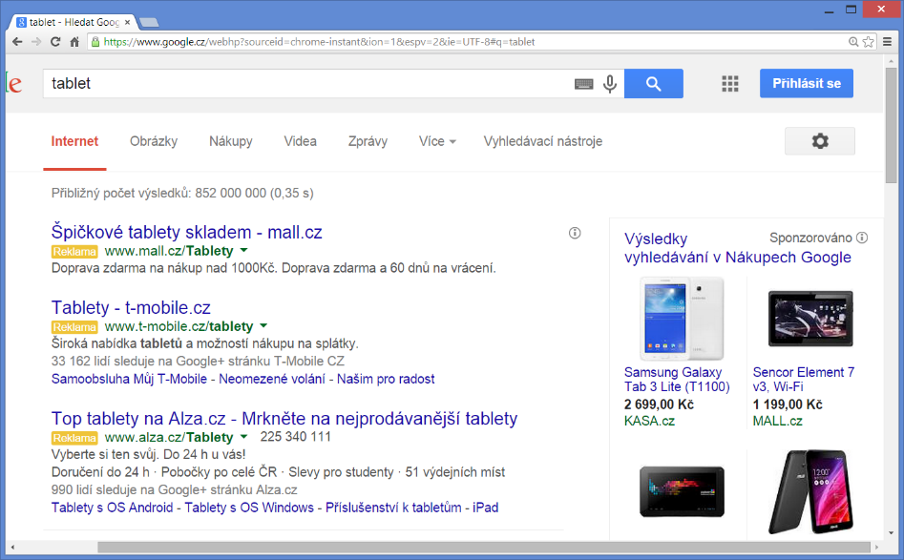The width and height of the screenshot is (904, 560).
Task: Open Vyhledávací nástroje search tools
Action: tap(543, 141)
